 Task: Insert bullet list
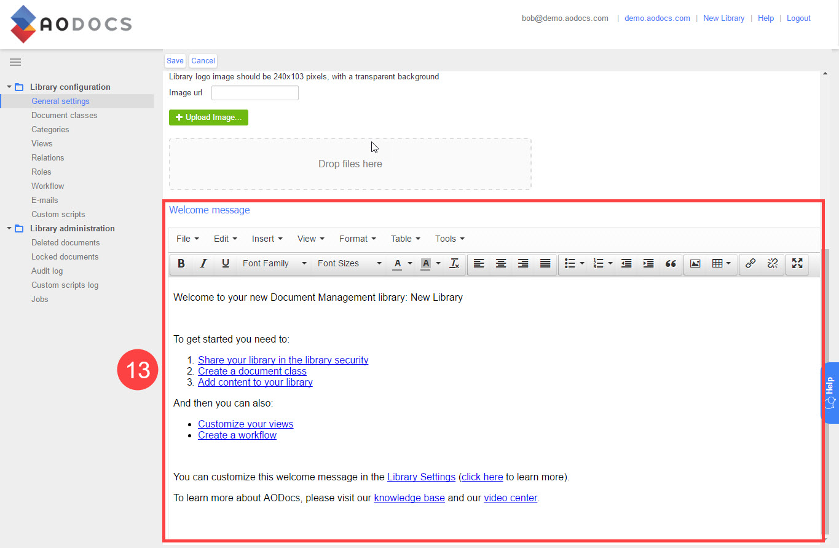click(570, 263)
